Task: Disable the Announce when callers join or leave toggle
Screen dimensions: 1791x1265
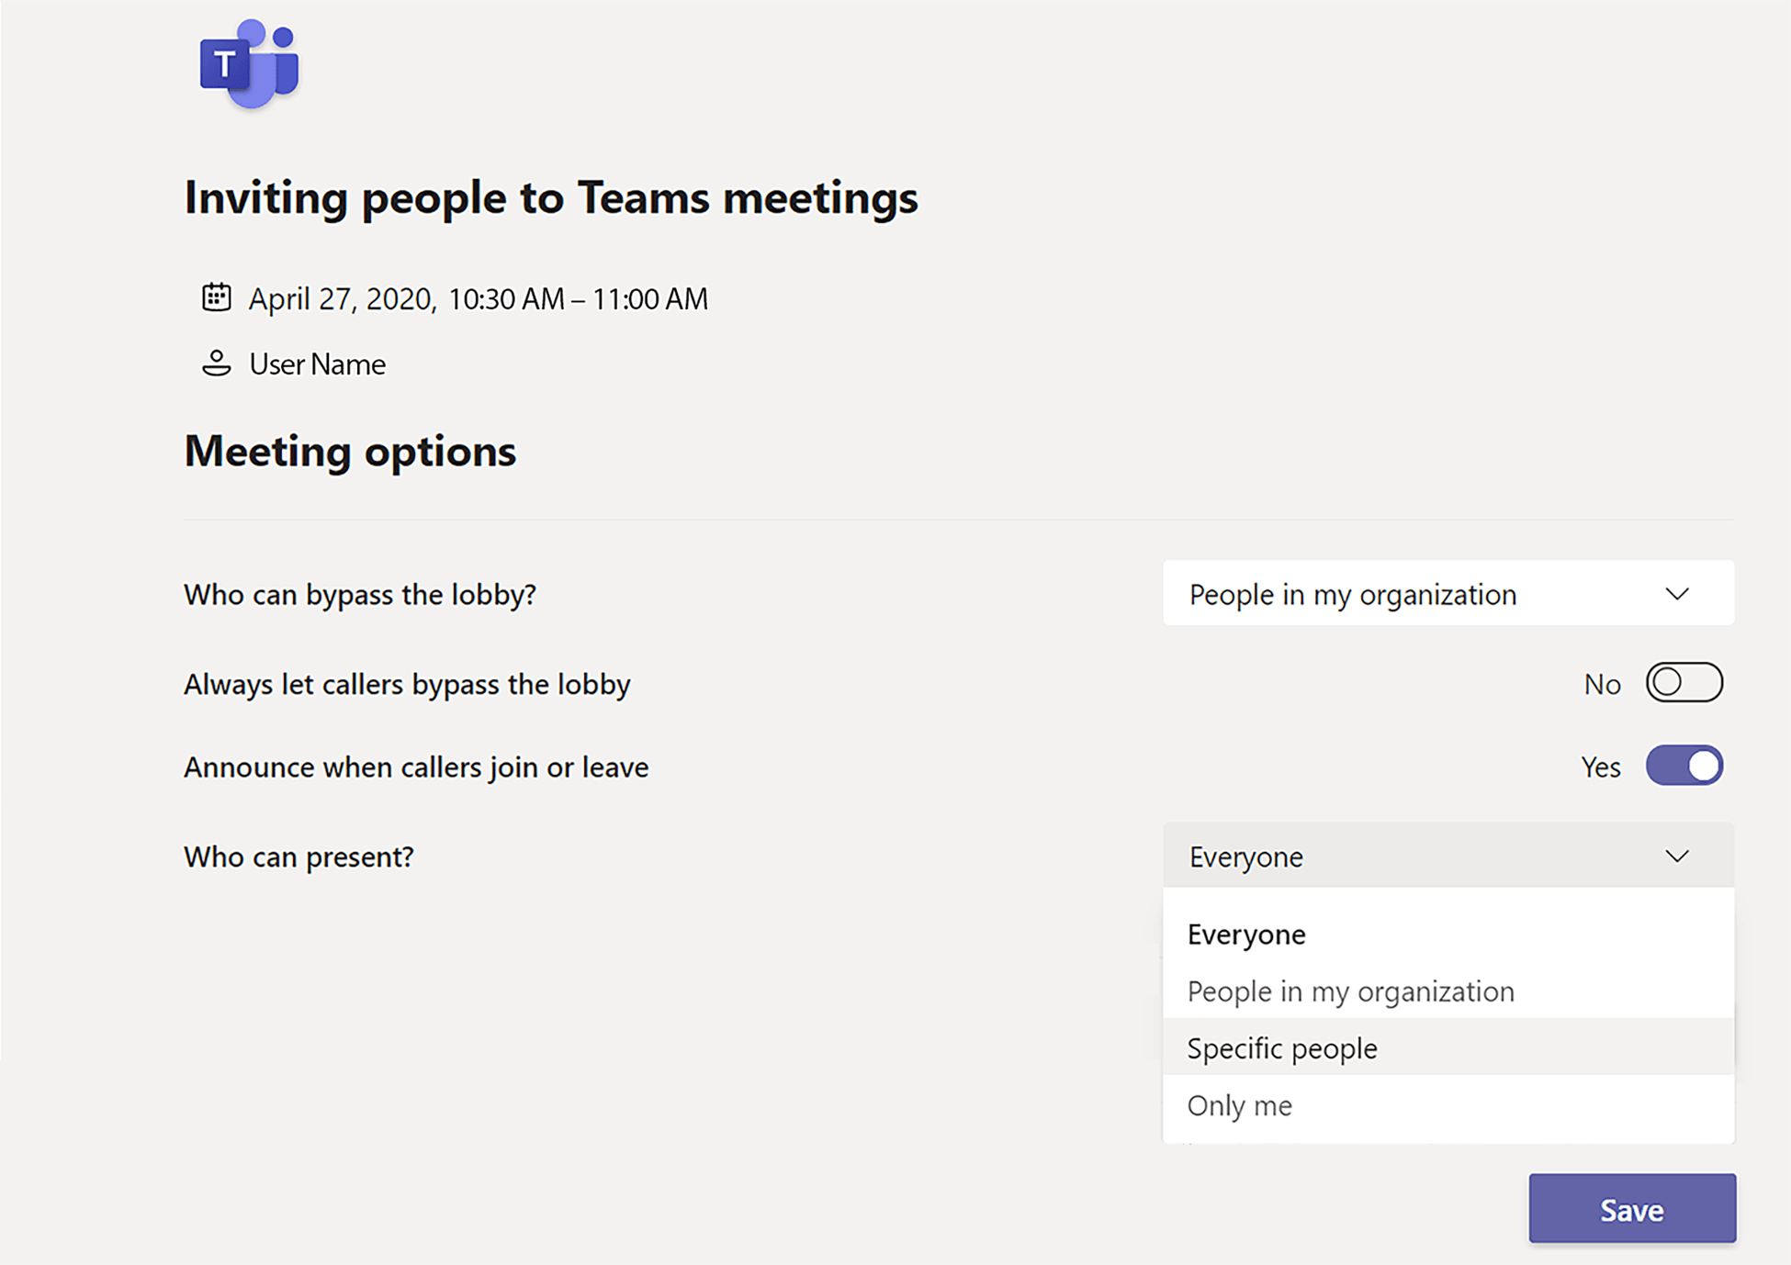Action: [x=1684, y=766]
